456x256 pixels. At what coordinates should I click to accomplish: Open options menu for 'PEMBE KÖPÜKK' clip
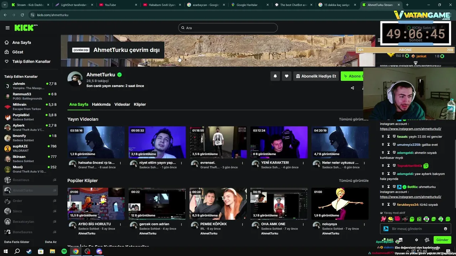[x=242, y=224]
